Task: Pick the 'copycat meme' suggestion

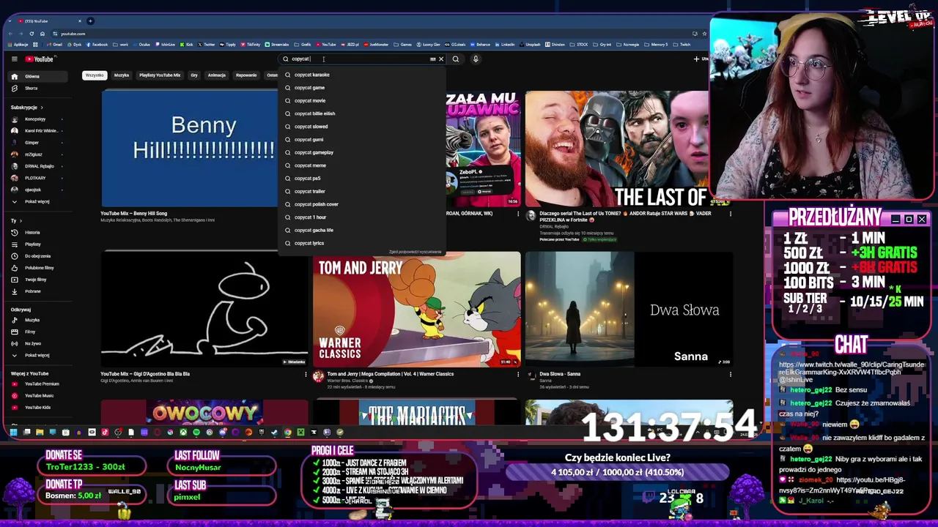Action: pyautogui.click(x=363, y=165)
